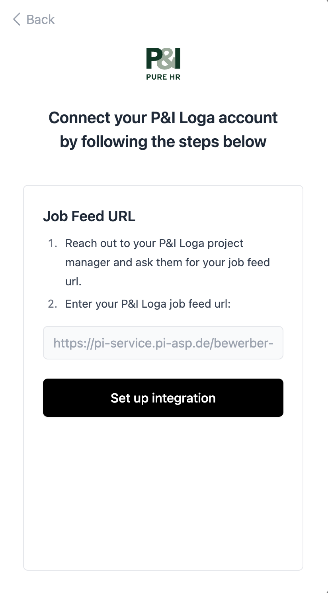Click the "Back" text label
The height and width of the screenshot is (593, 328).
pos(40,19)
